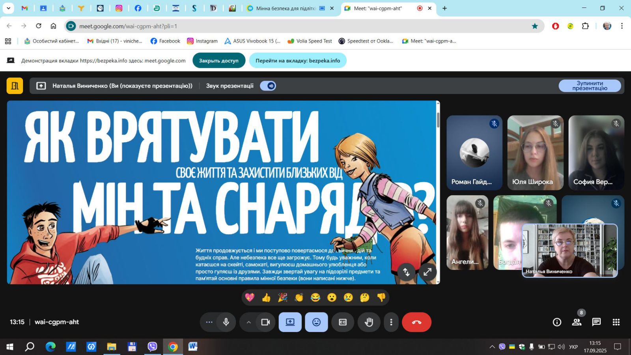Open the Facebook bookmark in bookmarks bar
Viewport: 631px width, 355px height.
click(165, 41)
